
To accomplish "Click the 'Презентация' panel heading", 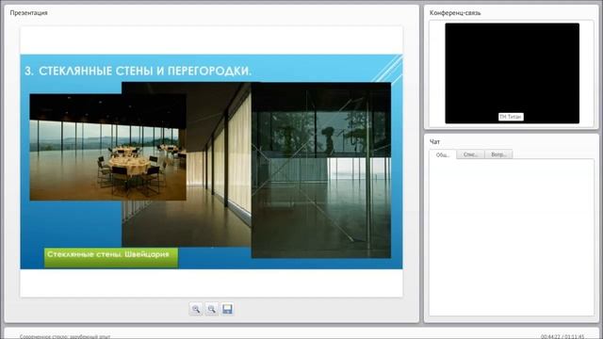I will point(28,12).
